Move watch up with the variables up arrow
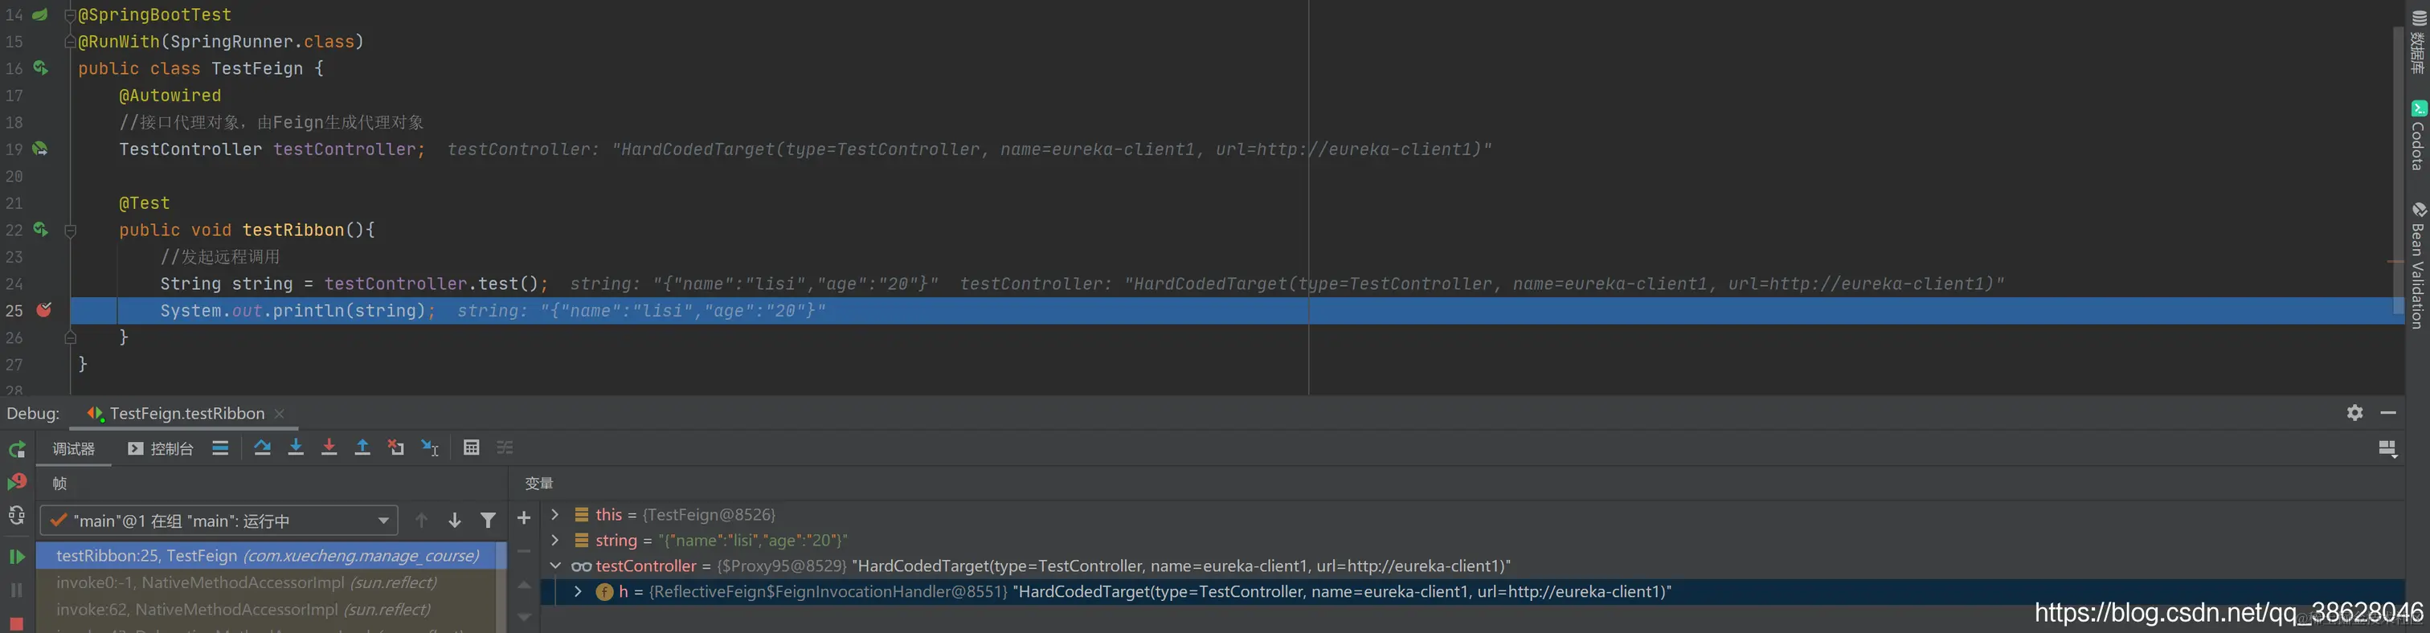Screen dimensions: 2430x633 [525, 586]
